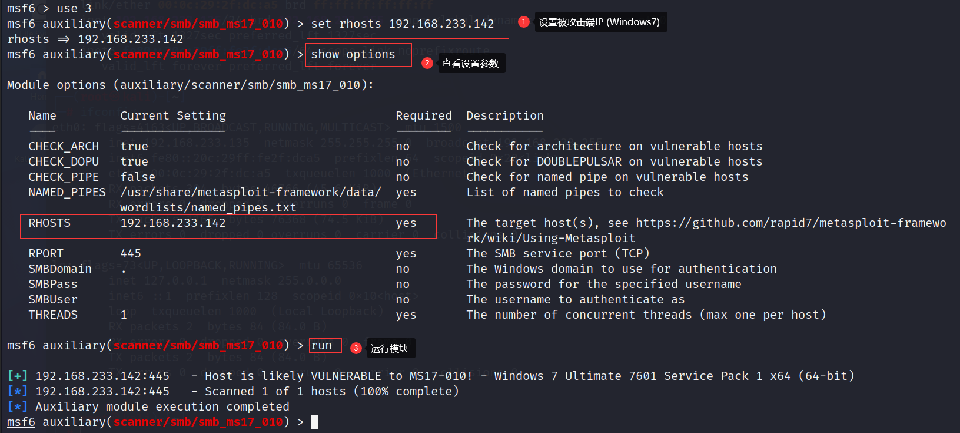Click the named_pipes.txt wordlist path
Screen dimensions: 960x433
pyautogui.click(x=251, y=200)
